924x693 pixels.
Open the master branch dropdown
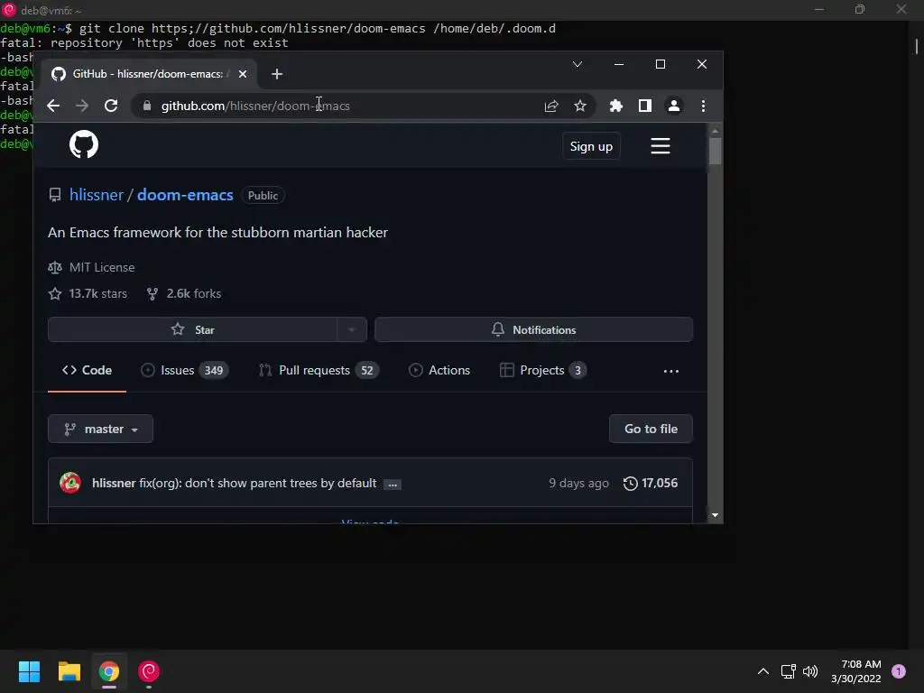100,429
